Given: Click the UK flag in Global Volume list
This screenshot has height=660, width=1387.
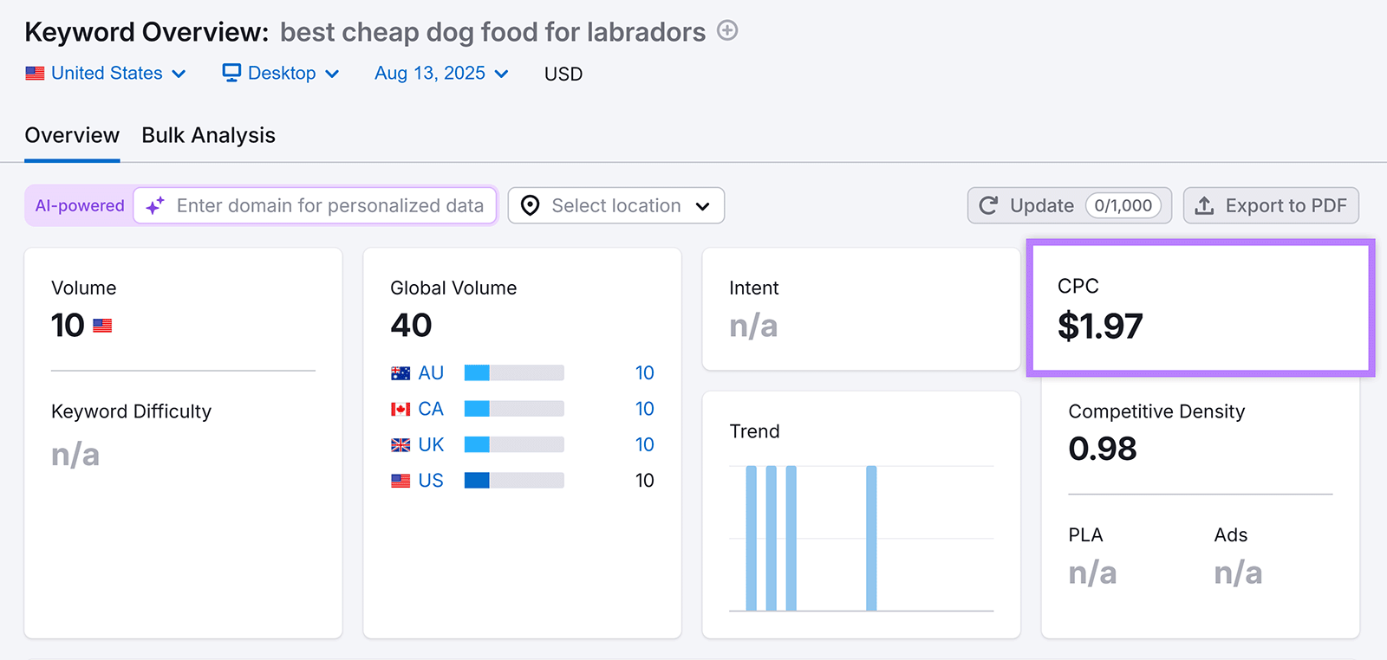Looking at the screenshot, I should 400,444.
